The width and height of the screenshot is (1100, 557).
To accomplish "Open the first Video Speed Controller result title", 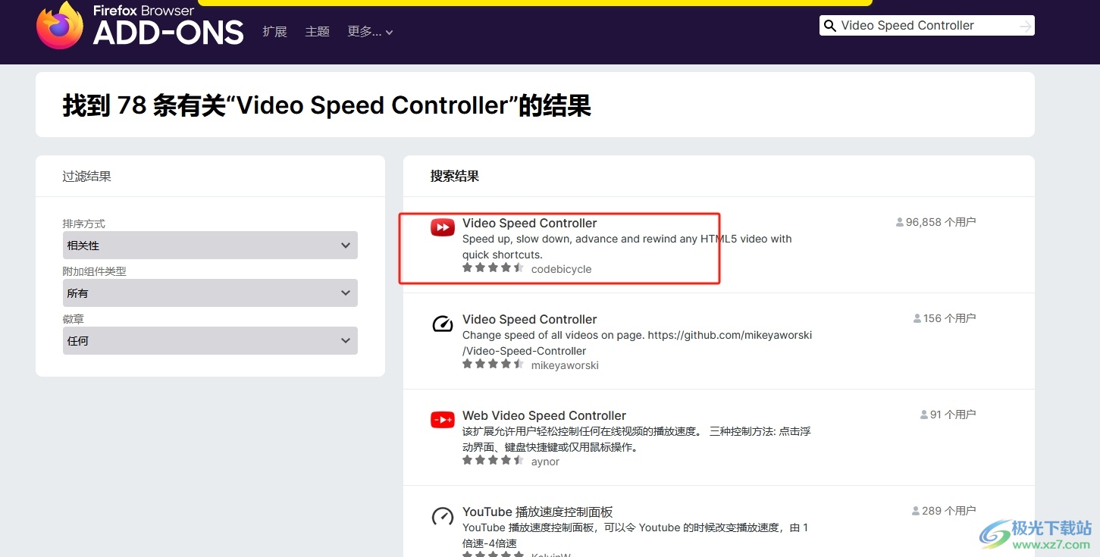I will tap(529, 224).
